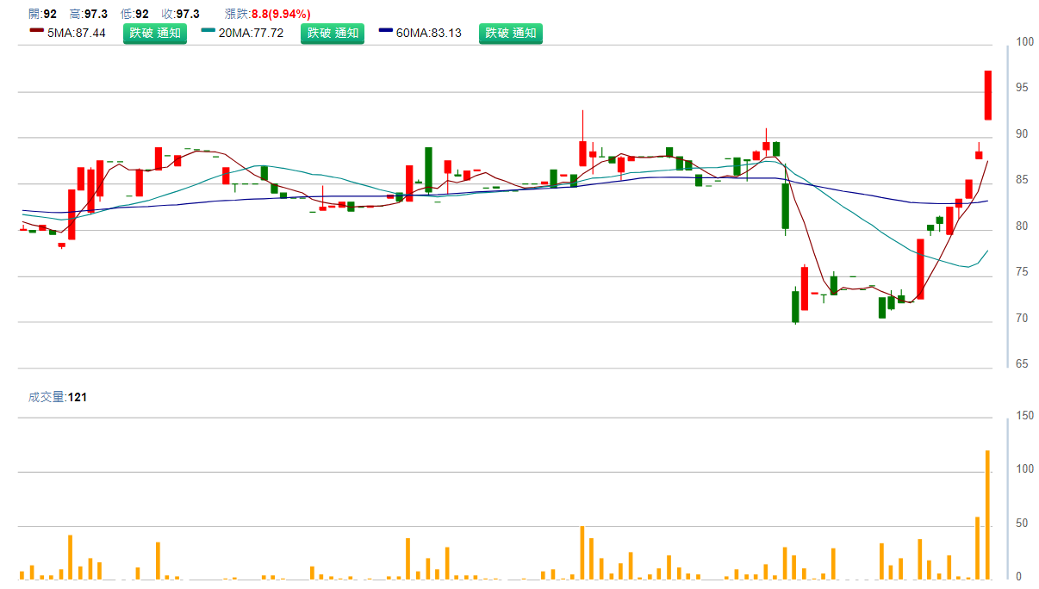The image size is (1039, 589).
Task: Click the 成交量:121 volume label
Action: [58, 397]
